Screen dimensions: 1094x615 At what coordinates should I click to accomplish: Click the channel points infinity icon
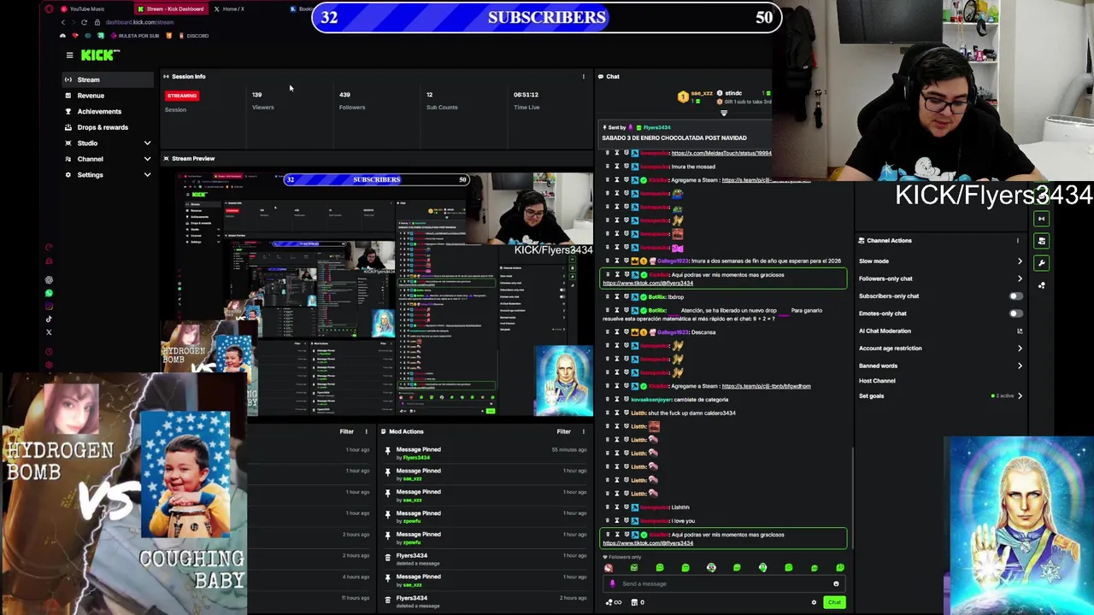pos(613,603)
